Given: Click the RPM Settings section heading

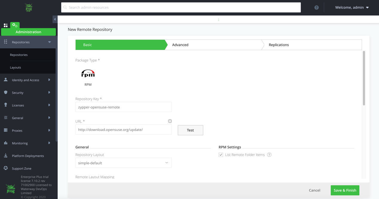Looking at the screenshot, I should tap(230, 147).
